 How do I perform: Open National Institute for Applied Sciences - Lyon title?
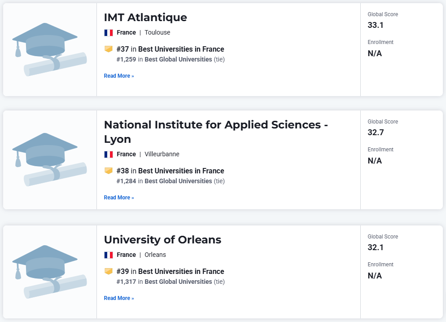coord(216,132)
